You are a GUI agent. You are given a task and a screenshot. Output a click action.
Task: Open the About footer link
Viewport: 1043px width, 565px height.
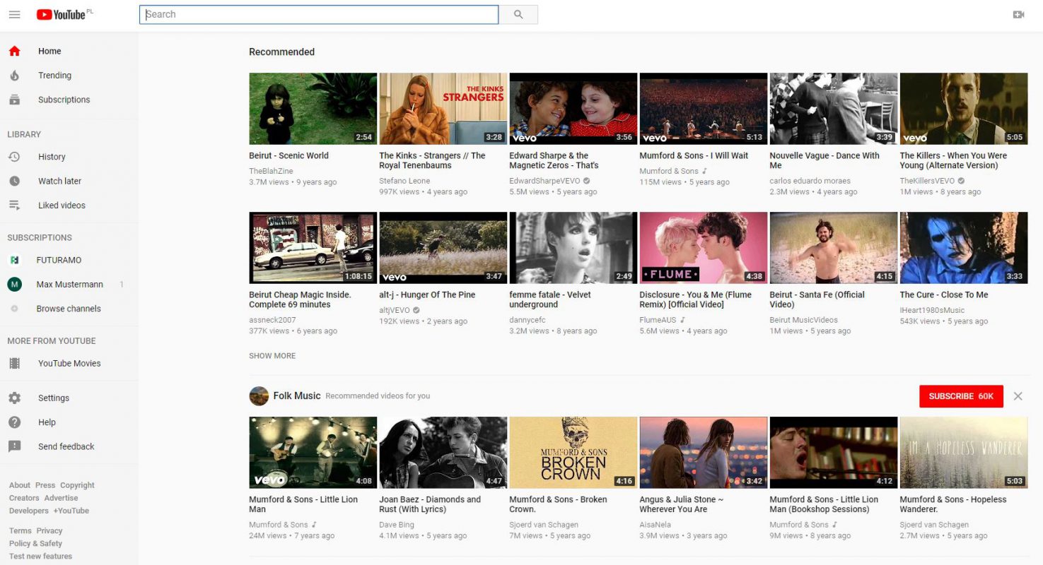point(20,485)
